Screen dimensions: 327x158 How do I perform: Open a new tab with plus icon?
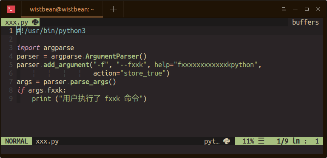coord(113,9)
